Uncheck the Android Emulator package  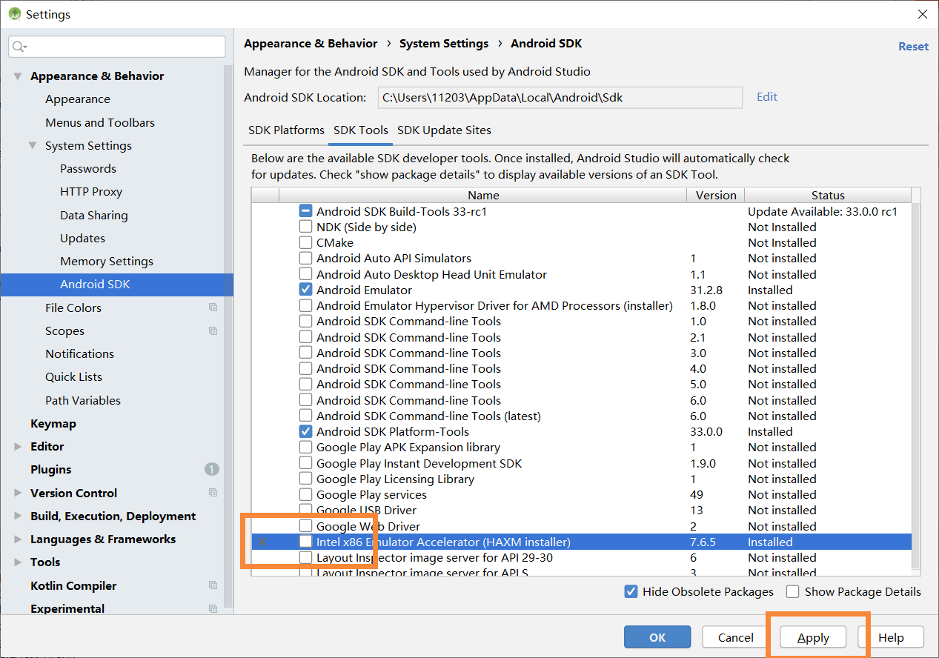click(305, 289)
